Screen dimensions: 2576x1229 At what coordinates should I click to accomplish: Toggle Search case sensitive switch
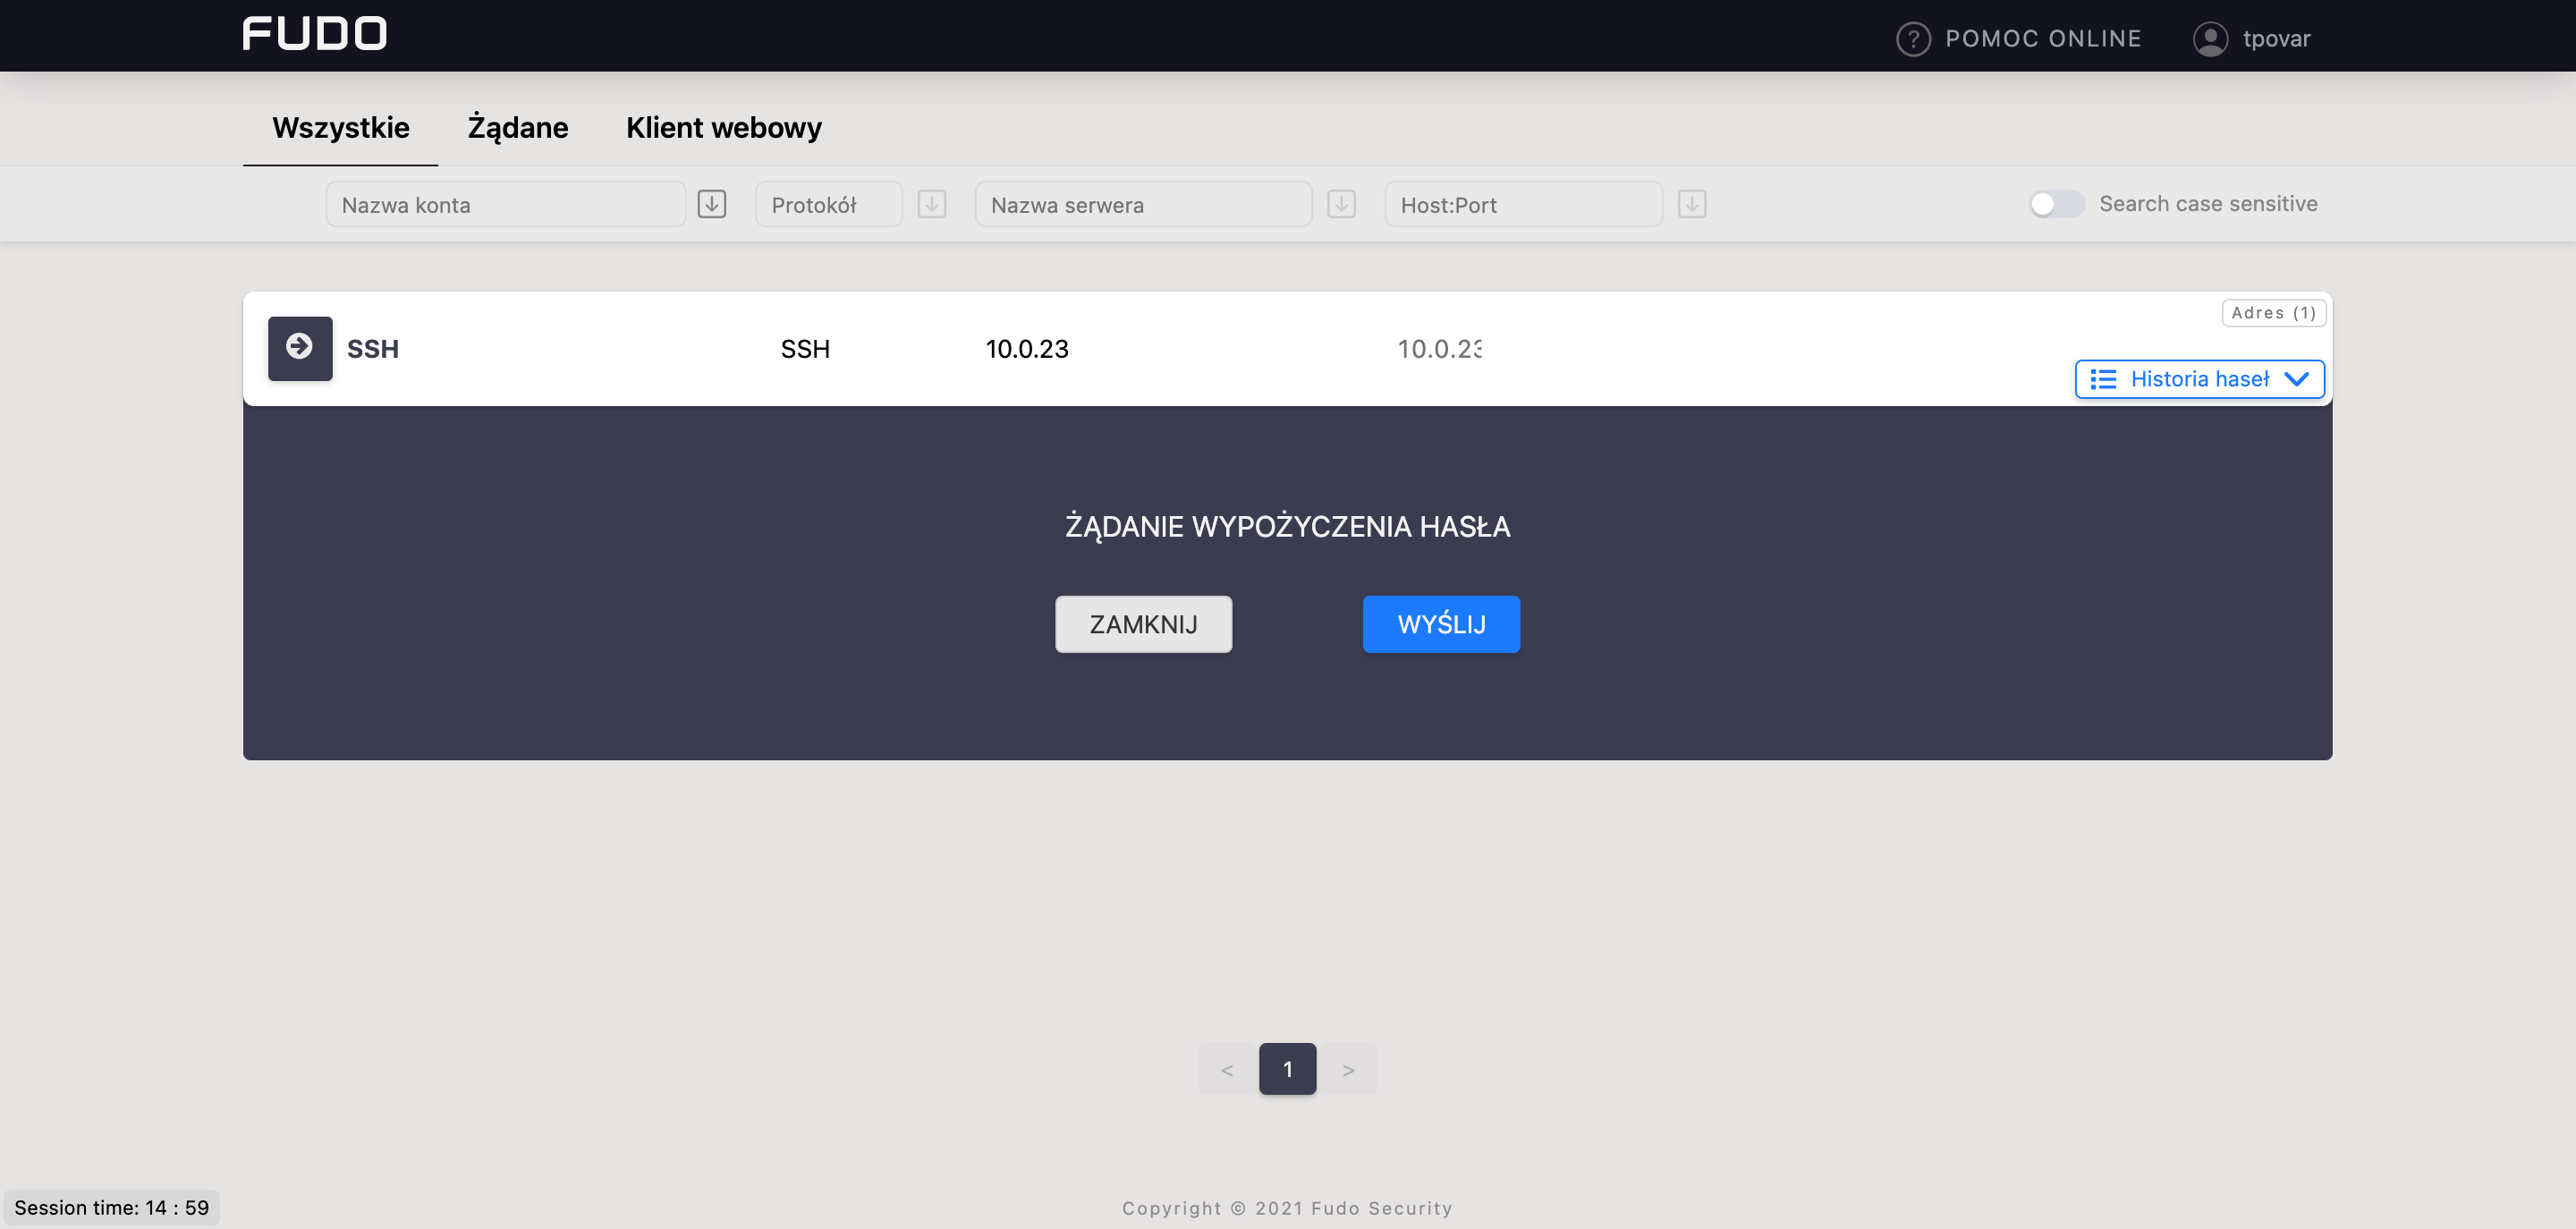tap(2055, 204)
